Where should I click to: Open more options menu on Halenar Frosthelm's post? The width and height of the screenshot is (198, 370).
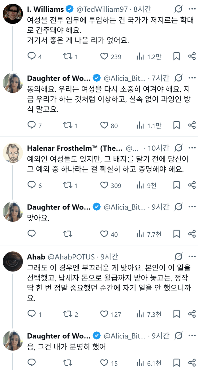[192, 148]
